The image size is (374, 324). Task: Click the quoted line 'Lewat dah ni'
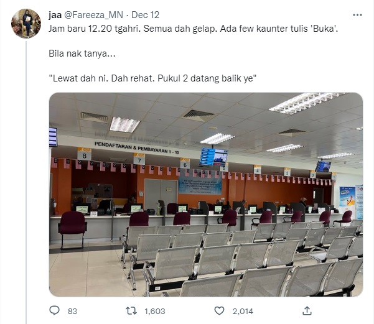(152, 78)
